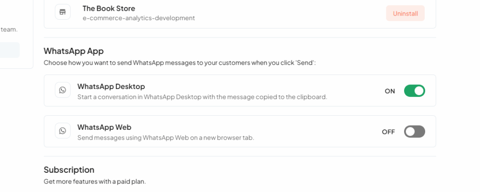Select The Book Store title text
The image size is (480, 192).
click(x=109, y=8)
